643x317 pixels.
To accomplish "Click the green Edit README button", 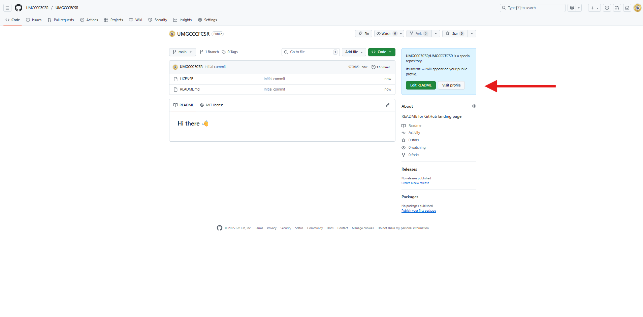I will pyautogui.click(x=420, y=85).
